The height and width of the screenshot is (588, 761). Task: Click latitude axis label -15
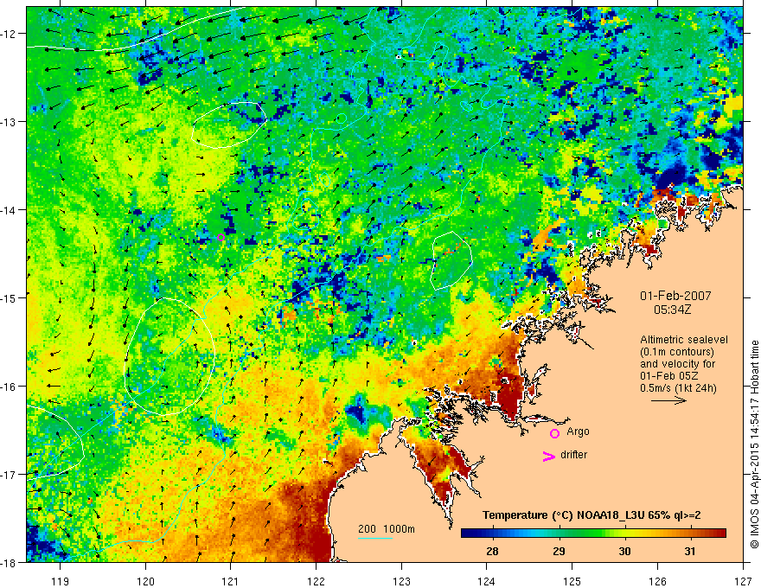(x=9, y=297)
